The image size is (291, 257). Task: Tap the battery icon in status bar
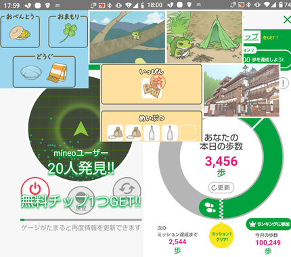[x=281, y=5]
